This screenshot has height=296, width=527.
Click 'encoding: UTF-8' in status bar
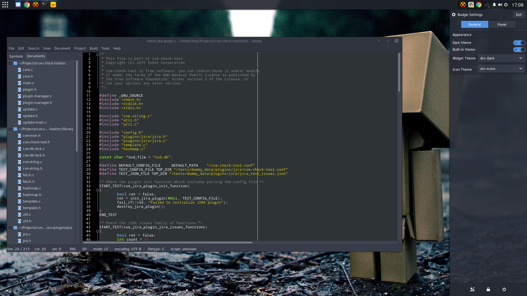click(x=128, y=249)
